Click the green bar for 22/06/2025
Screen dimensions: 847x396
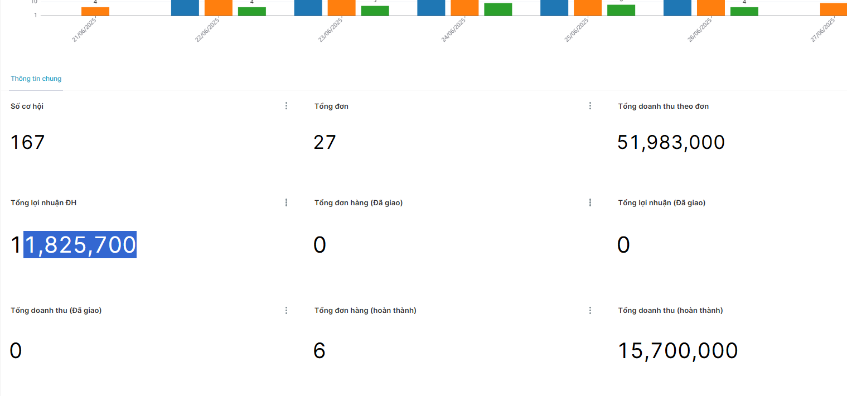[x=252, y=11]
